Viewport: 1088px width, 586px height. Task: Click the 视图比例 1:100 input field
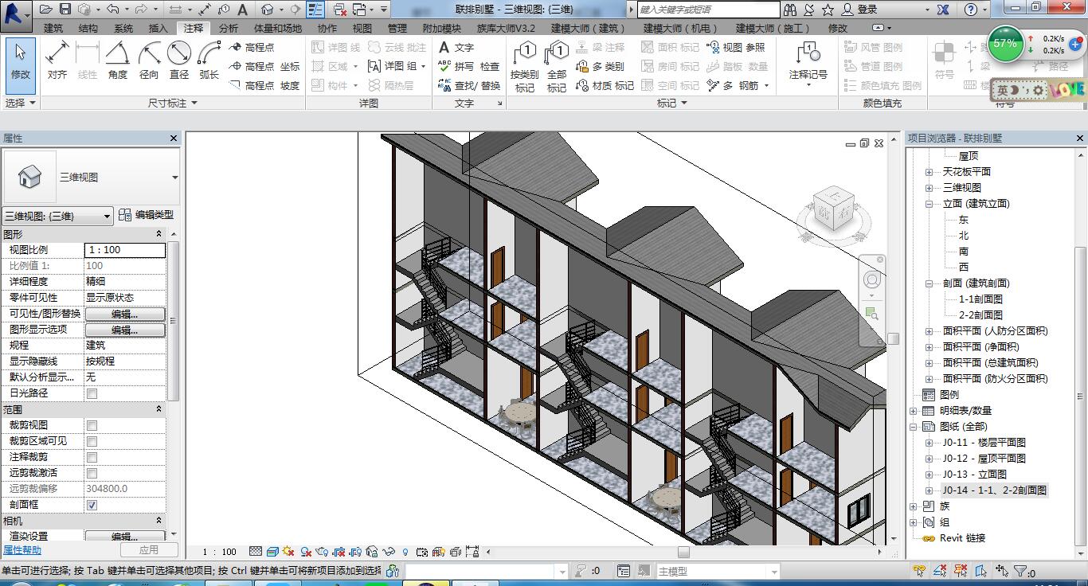point(125,250)
